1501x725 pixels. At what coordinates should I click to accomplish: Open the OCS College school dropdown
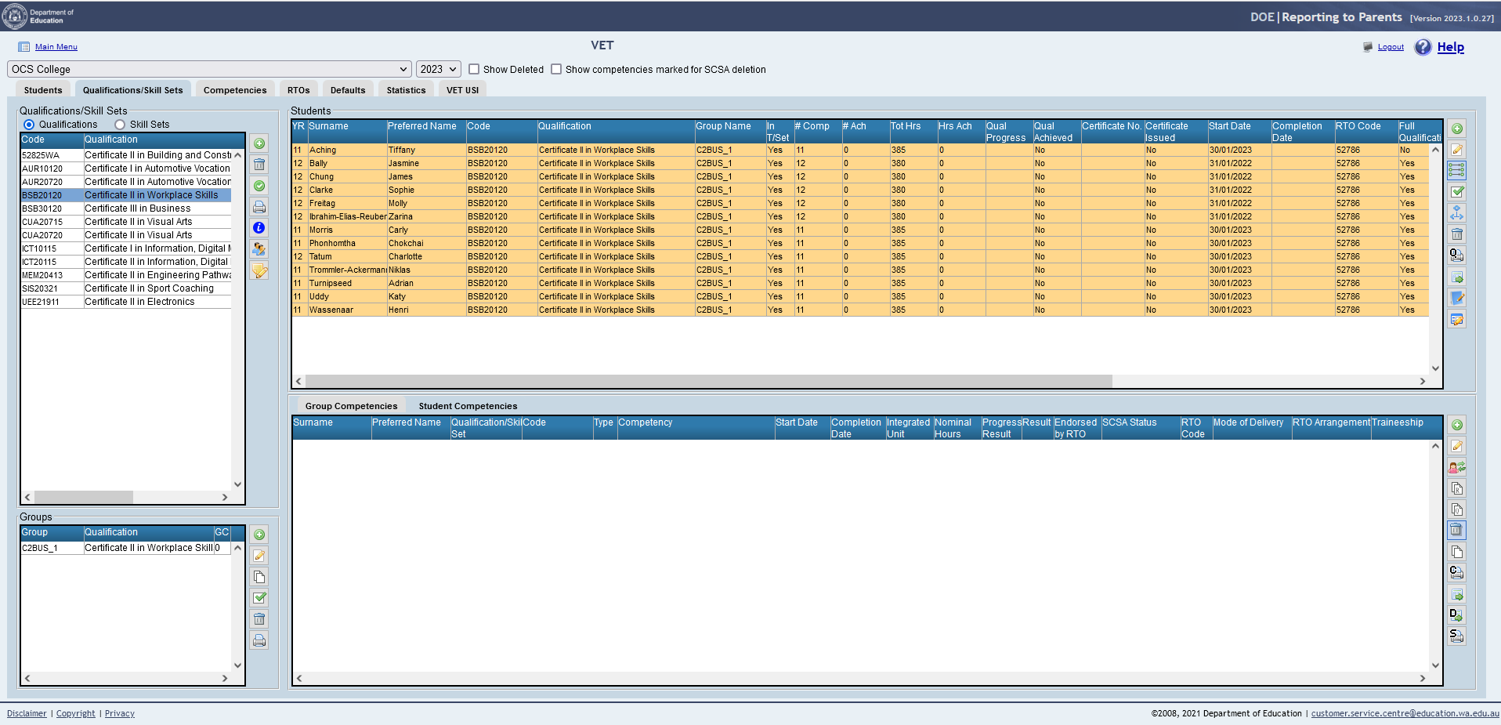click(x=209, y=69)
